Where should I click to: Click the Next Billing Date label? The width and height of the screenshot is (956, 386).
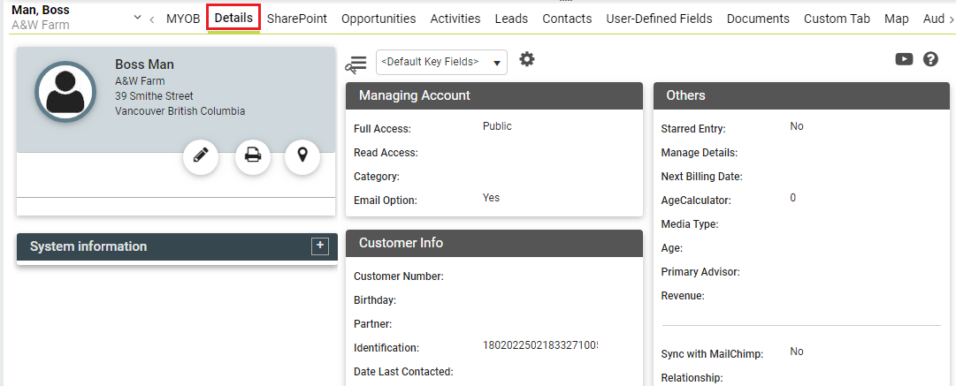click(x=702, y=177)
